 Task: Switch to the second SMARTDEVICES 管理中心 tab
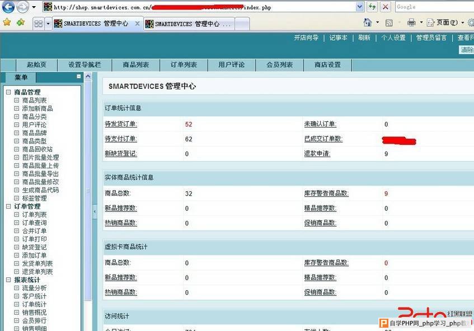pyautogui.click(x=189, y=23)
